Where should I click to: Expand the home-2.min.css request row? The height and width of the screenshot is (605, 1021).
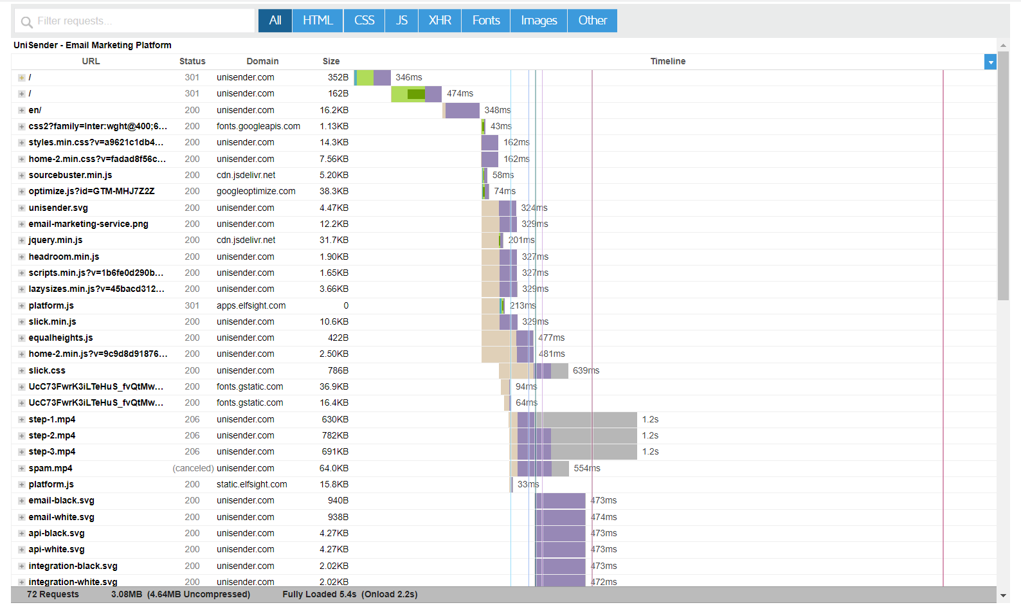click(22, 159)
